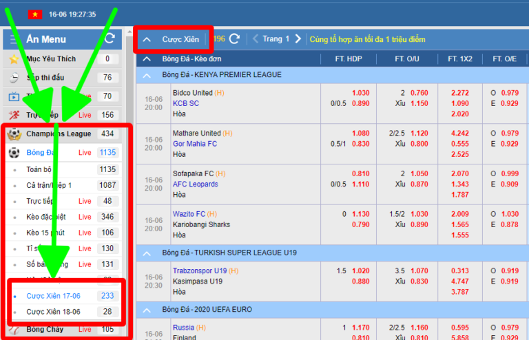Click the Gor Mahia FC team link
The image size is (529, 340).
(195, 144)
